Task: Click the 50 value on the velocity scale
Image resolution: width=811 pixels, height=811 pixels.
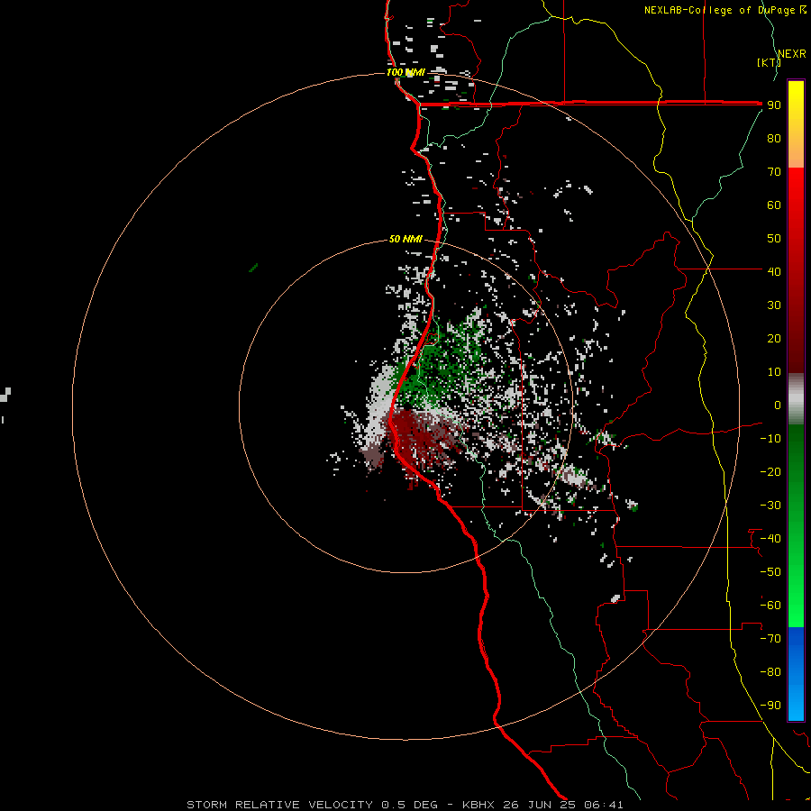Action: coord(774,239)
